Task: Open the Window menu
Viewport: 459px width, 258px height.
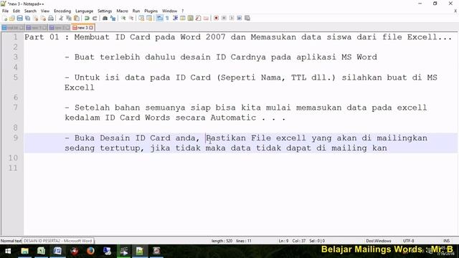Action: pyautogui.click(x=169, y=11)
